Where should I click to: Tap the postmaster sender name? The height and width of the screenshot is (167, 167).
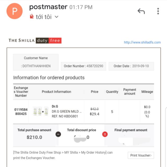[x=48, y=7]
